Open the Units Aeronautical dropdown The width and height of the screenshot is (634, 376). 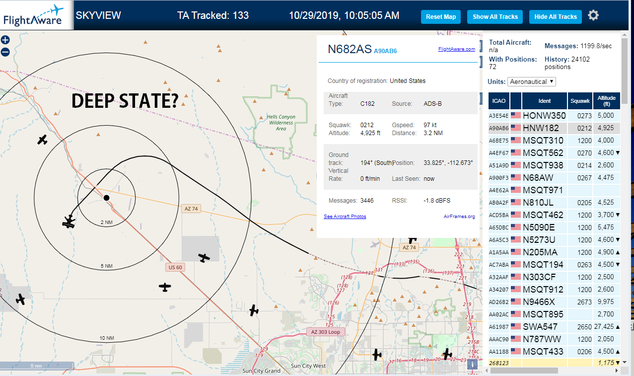coord(532,81)
